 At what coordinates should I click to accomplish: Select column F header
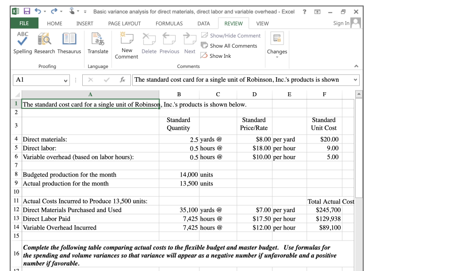pos(324,94)
